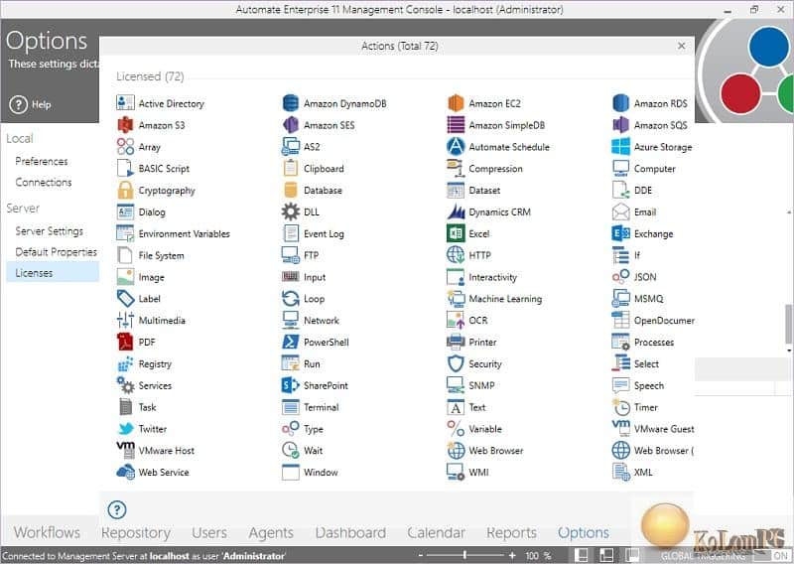Click the zoom in plus button

(x=512, y=555)
